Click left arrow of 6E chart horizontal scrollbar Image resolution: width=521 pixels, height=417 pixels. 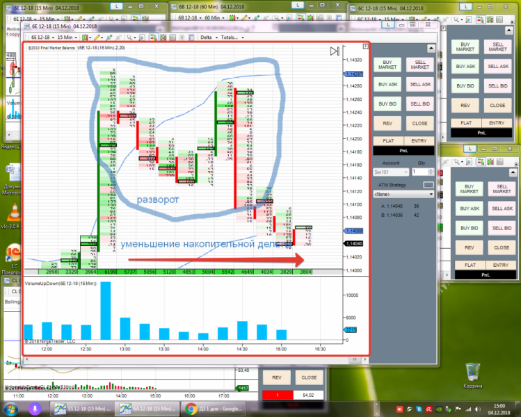(27, 359)
